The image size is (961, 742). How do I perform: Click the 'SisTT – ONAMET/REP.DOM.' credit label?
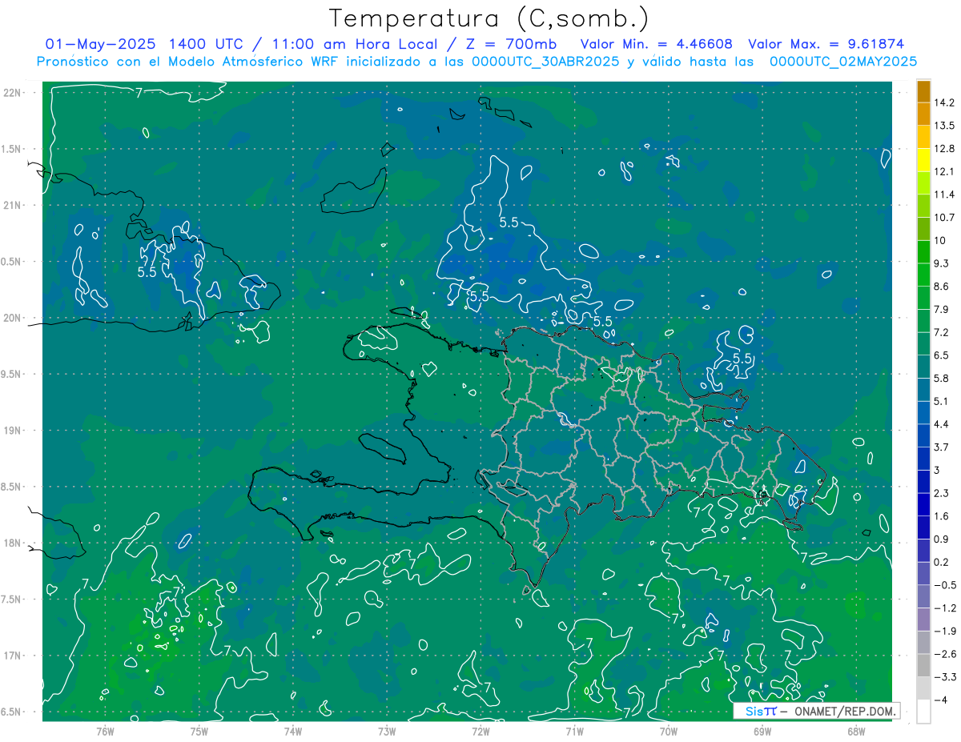coord(817,711)
